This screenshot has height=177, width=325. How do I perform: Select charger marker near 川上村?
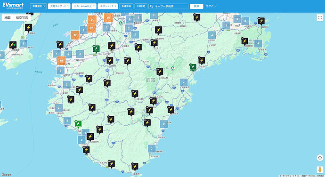pos(154,43)
